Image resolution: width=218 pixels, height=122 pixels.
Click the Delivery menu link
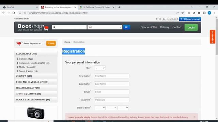point(165,27)
